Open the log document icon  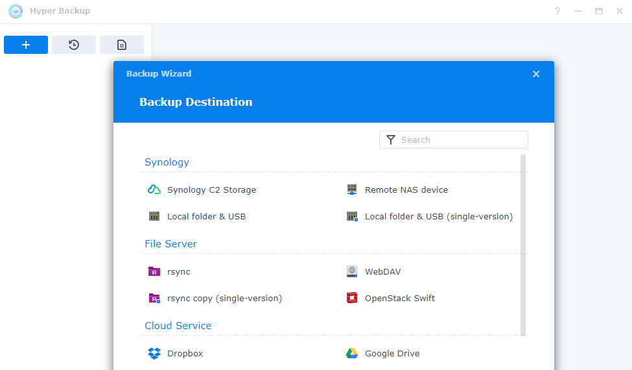pyautogui.click(x=122, y=45)
